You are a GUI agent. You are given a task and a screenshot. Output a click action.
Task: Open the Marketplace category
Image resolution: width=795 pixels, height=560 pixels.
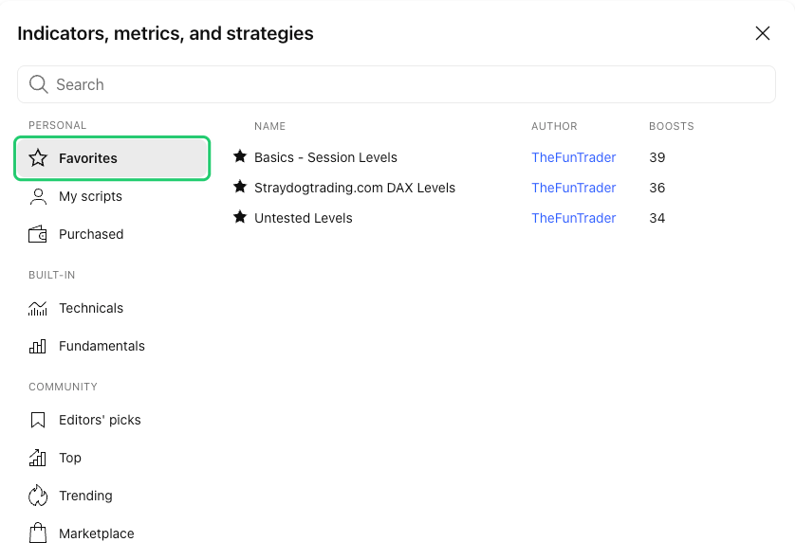point(112,533)
